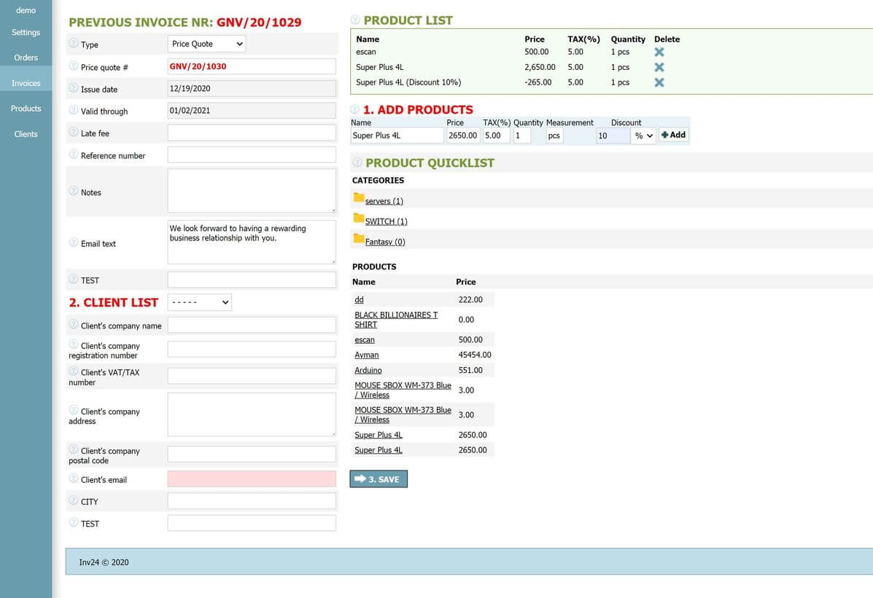Image resolution: width=873 pixels, height=598 pixels.
Task: Switch to the Products section
Action: click(x=26, y=108)
